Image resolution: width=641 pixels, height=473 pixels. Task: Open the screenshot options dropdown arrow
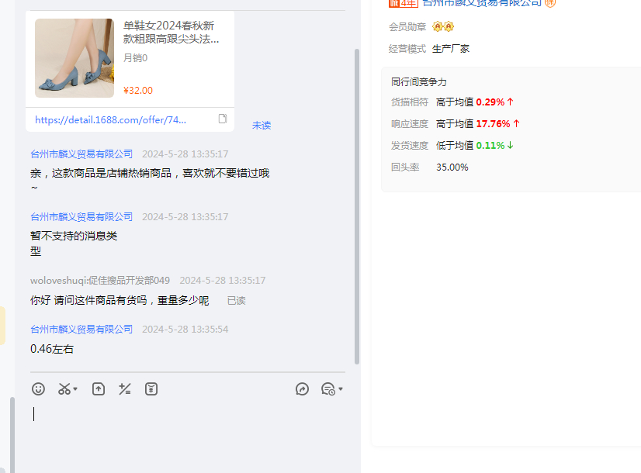point(75,390)
